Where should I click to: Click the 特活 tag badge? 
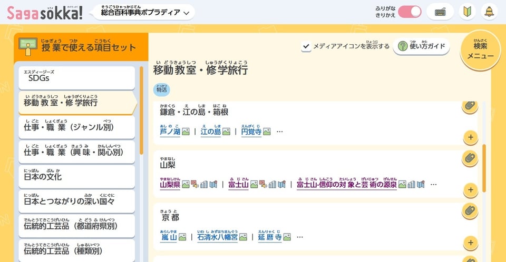coord(162,89)
